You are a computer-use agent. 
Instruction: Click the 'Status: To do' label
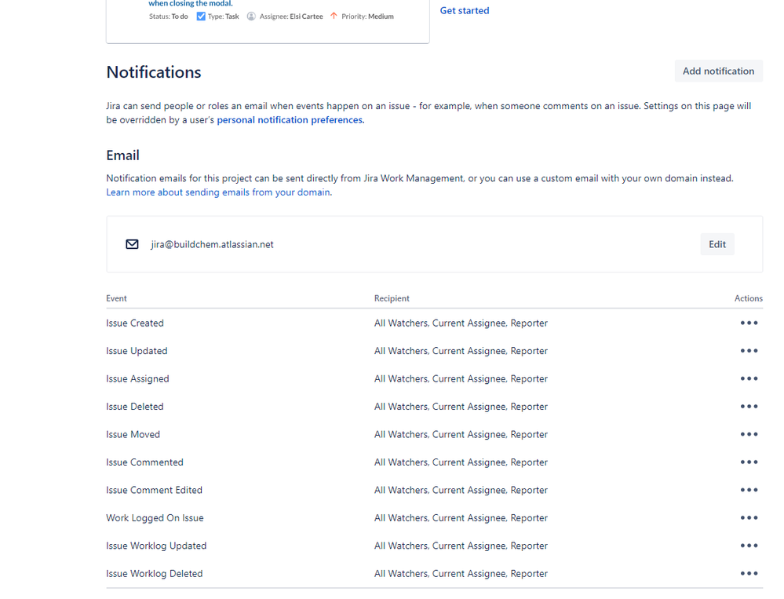click(x=169, y=16)
